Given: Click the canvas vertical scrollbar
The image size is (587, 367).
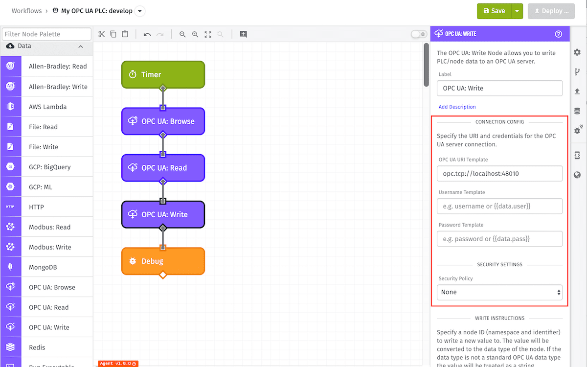Looking at the screenshot, I should (426, 65).
